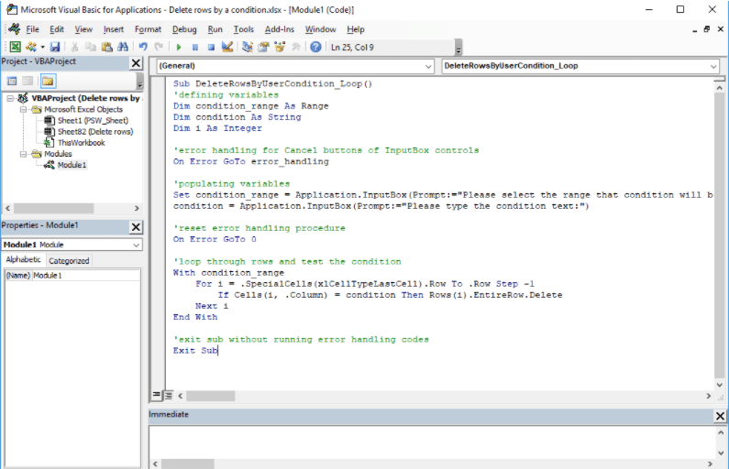Open the Add-Ins menu

pos(280,29)
